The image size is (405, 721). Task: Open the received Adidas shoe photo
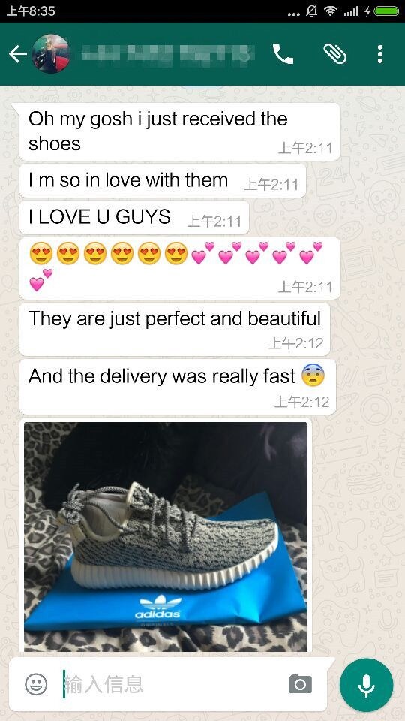pos(166,536)
